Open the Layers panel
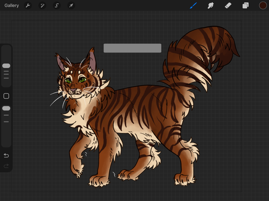Viewport: 269px width, 201px height. click(245, 5)
